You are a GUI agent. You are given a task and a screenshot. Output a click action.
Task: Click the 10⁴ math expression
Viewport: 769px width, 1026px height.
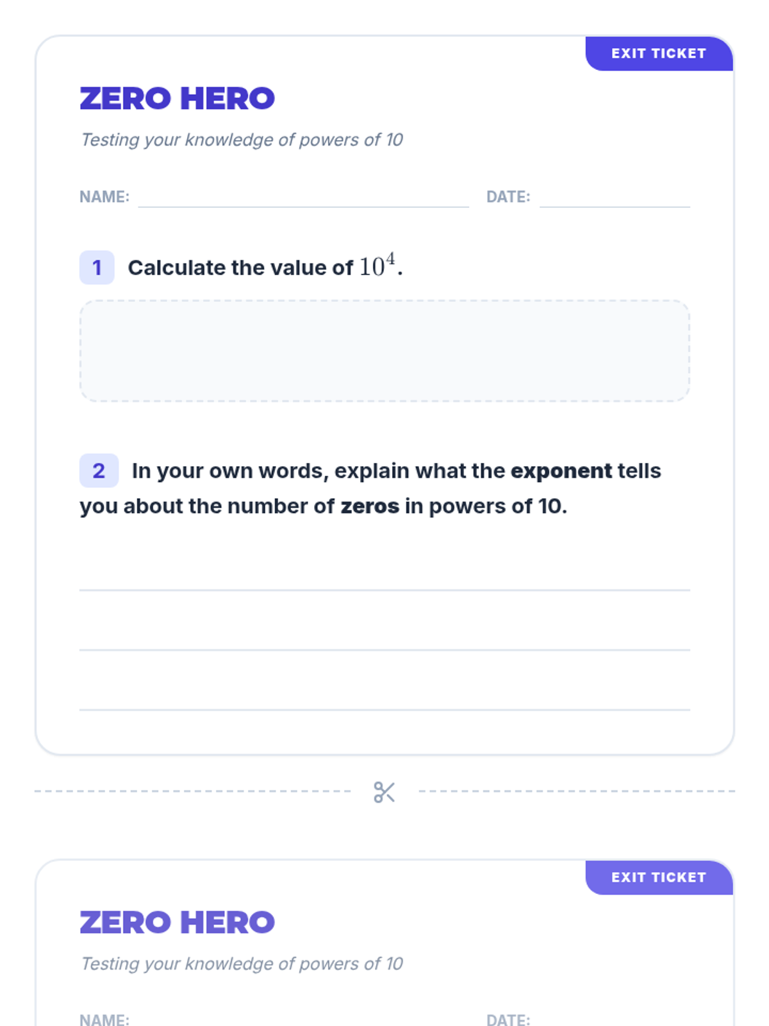click(377, 265)
